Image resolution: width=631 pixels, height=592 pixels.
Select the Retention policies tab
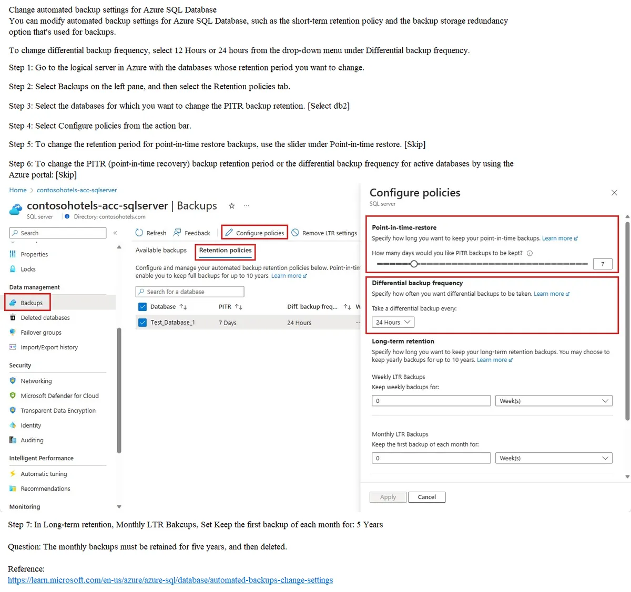[x=225, y=251]
